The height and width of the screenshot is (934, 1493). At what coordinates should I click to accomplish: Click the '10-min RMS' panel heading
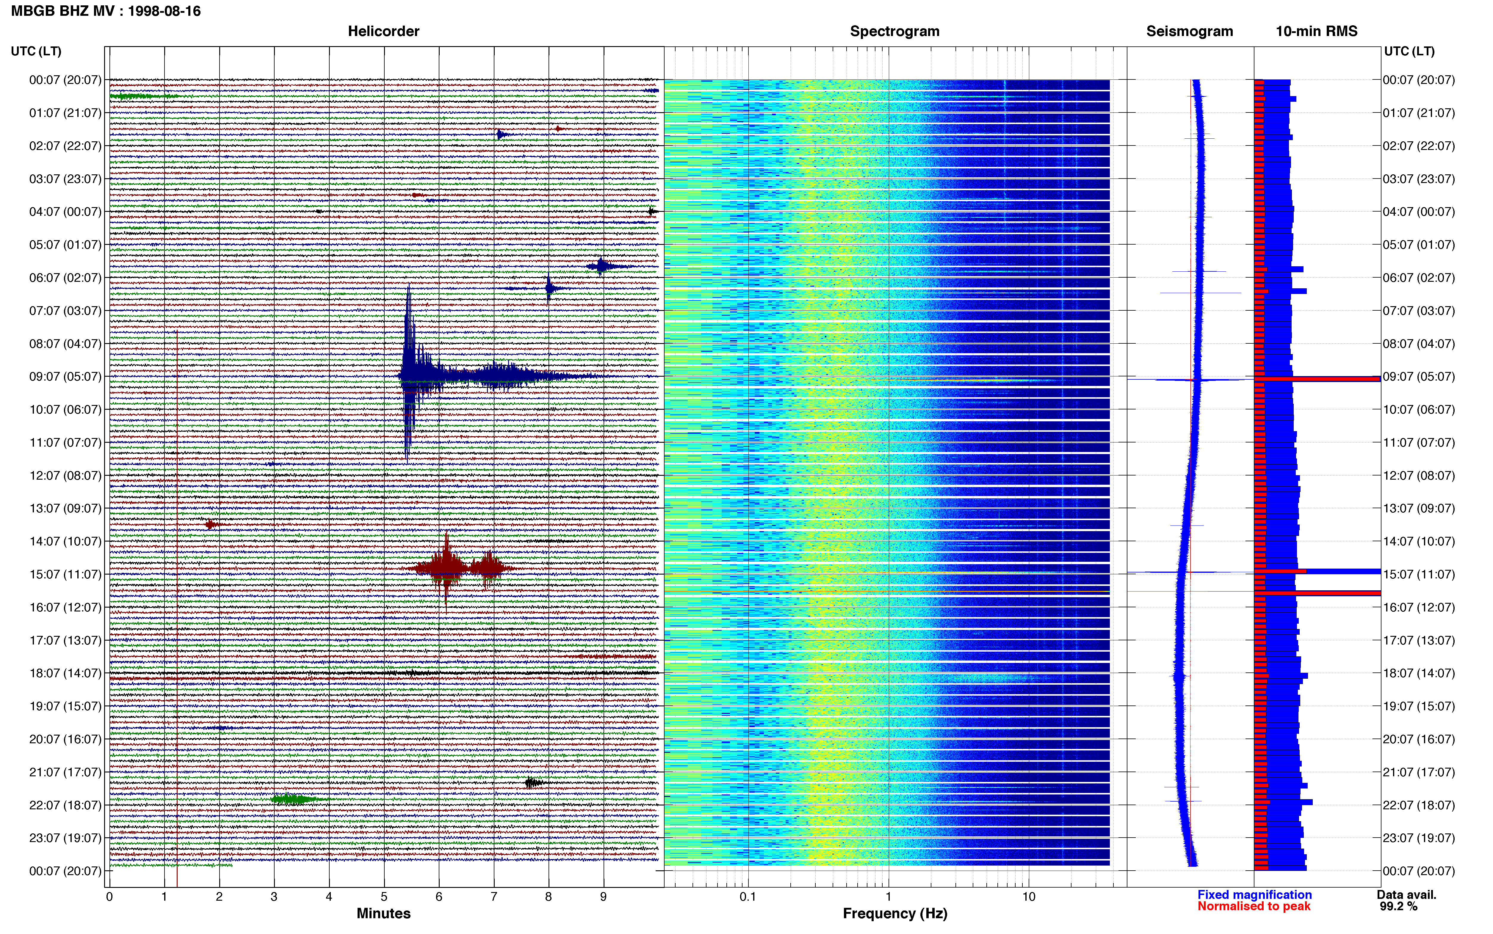tap(1316, 32)
